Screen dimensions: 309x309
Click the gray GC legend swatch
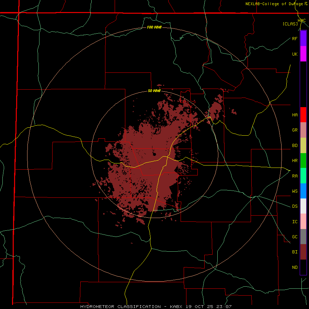(303, 237)
